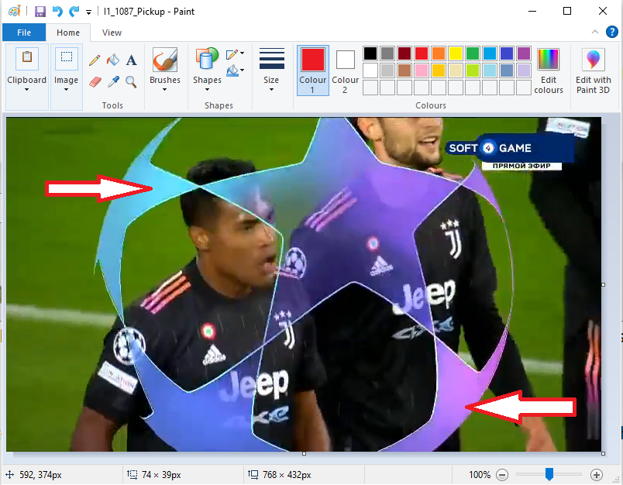Open Edit colours dialog
The image size is (623, 485).
549,71
